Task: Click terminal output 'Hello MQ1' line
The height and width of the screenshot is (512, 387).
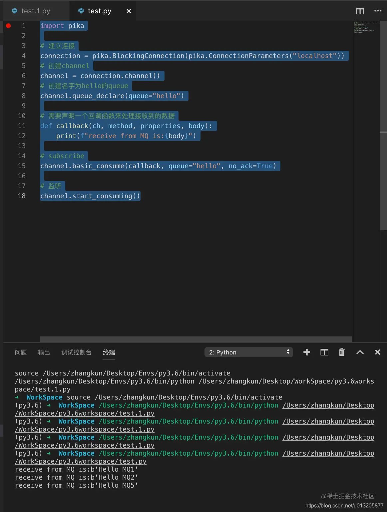Action: pyautogui.click(x=77, y=469)
